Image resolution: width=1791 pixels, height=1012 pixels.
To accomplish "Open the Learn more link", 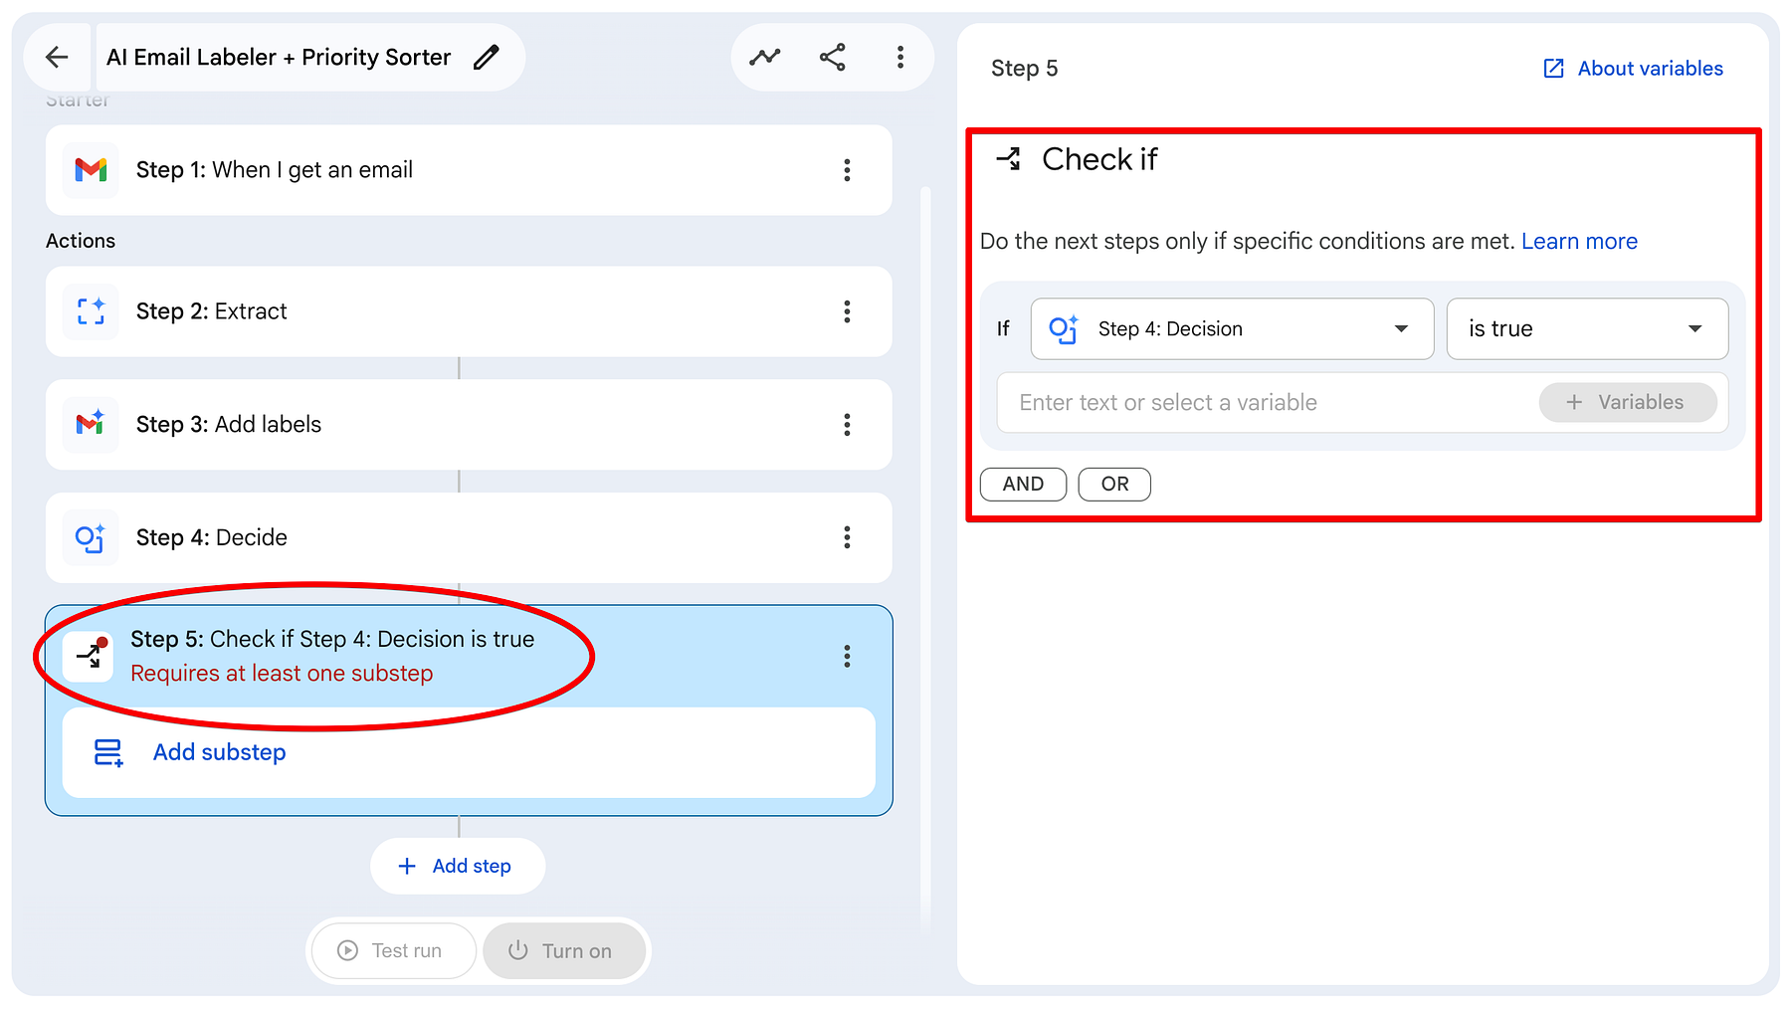I will (1579, 242).
